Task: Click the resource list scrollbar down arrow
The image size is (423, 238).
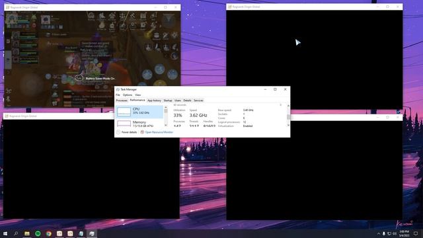Action: [x=166, y=125]
